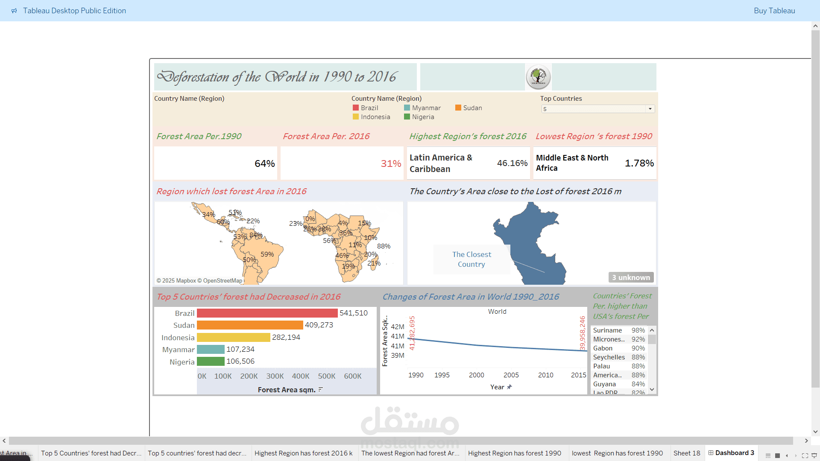Screen dimensions: 820x461
Task: Open the Top Countries dropdown
Action: click(650, 109)
